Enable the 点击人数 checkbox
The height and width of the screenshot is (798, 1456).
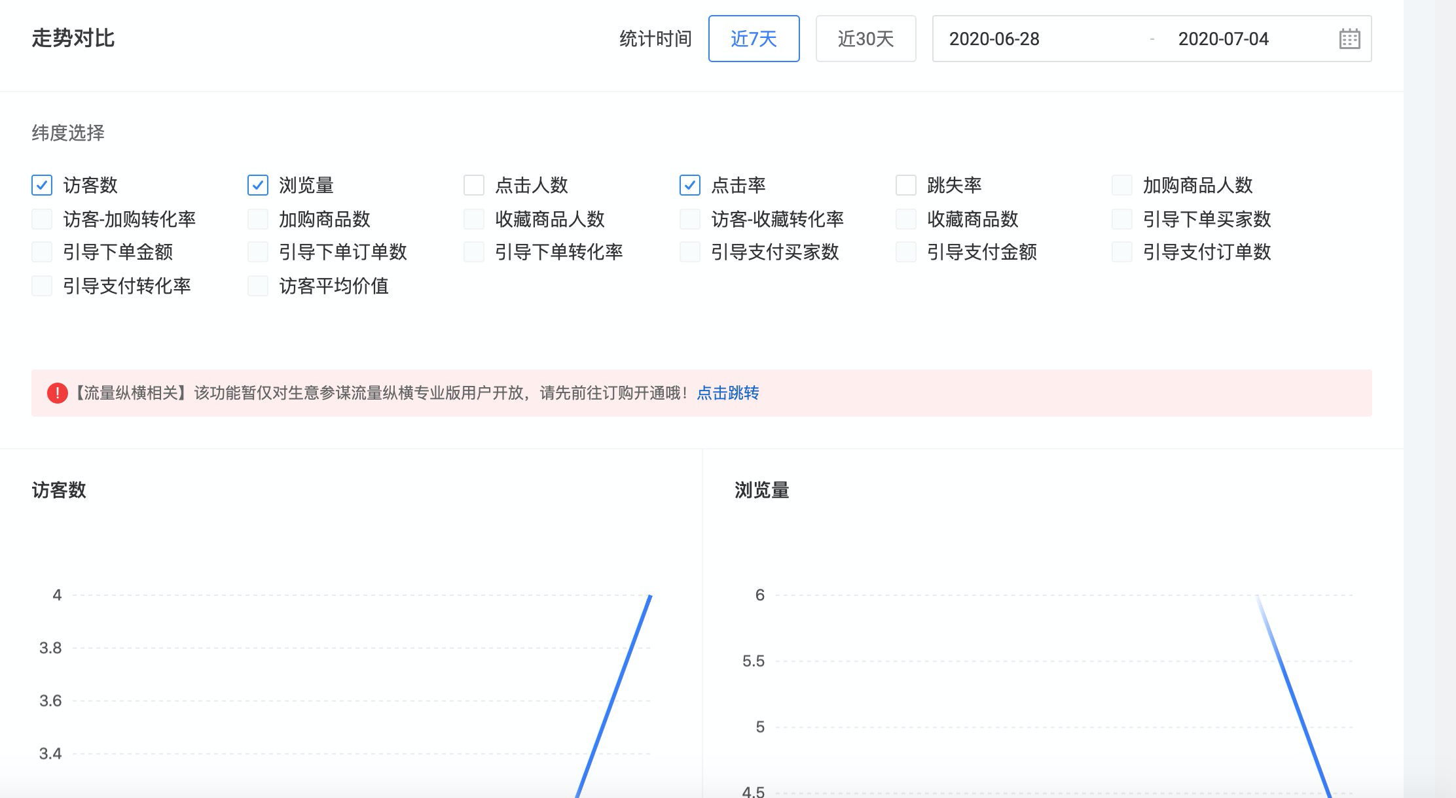point(474,185)
